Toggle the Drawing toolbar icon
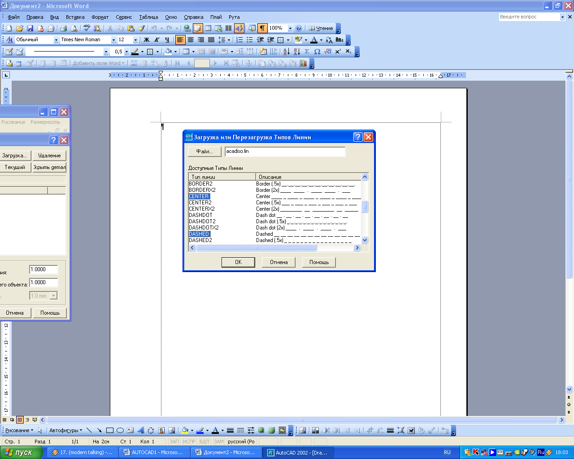 pos(239,28)
